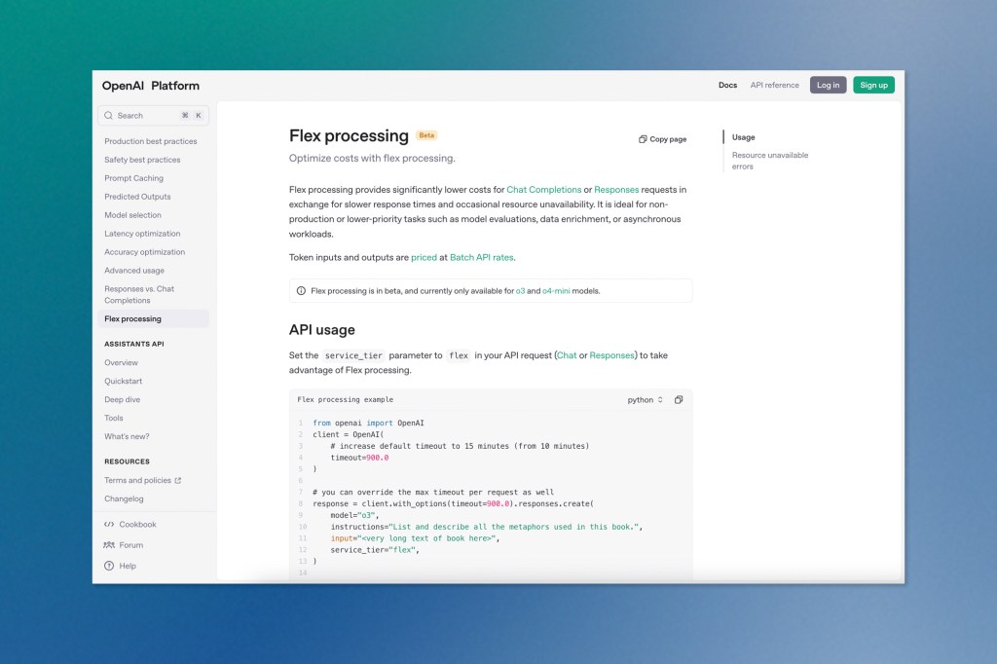The width and height of the screenshot is (997, 664).
Task: Follow the Responses link in intro paragraph
Action: click(616, 190)
